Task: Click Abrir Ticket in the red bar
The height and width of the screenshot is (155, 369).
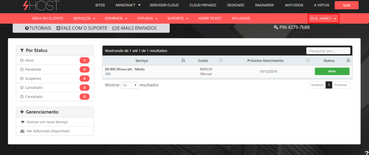Action: pos(210,18)
